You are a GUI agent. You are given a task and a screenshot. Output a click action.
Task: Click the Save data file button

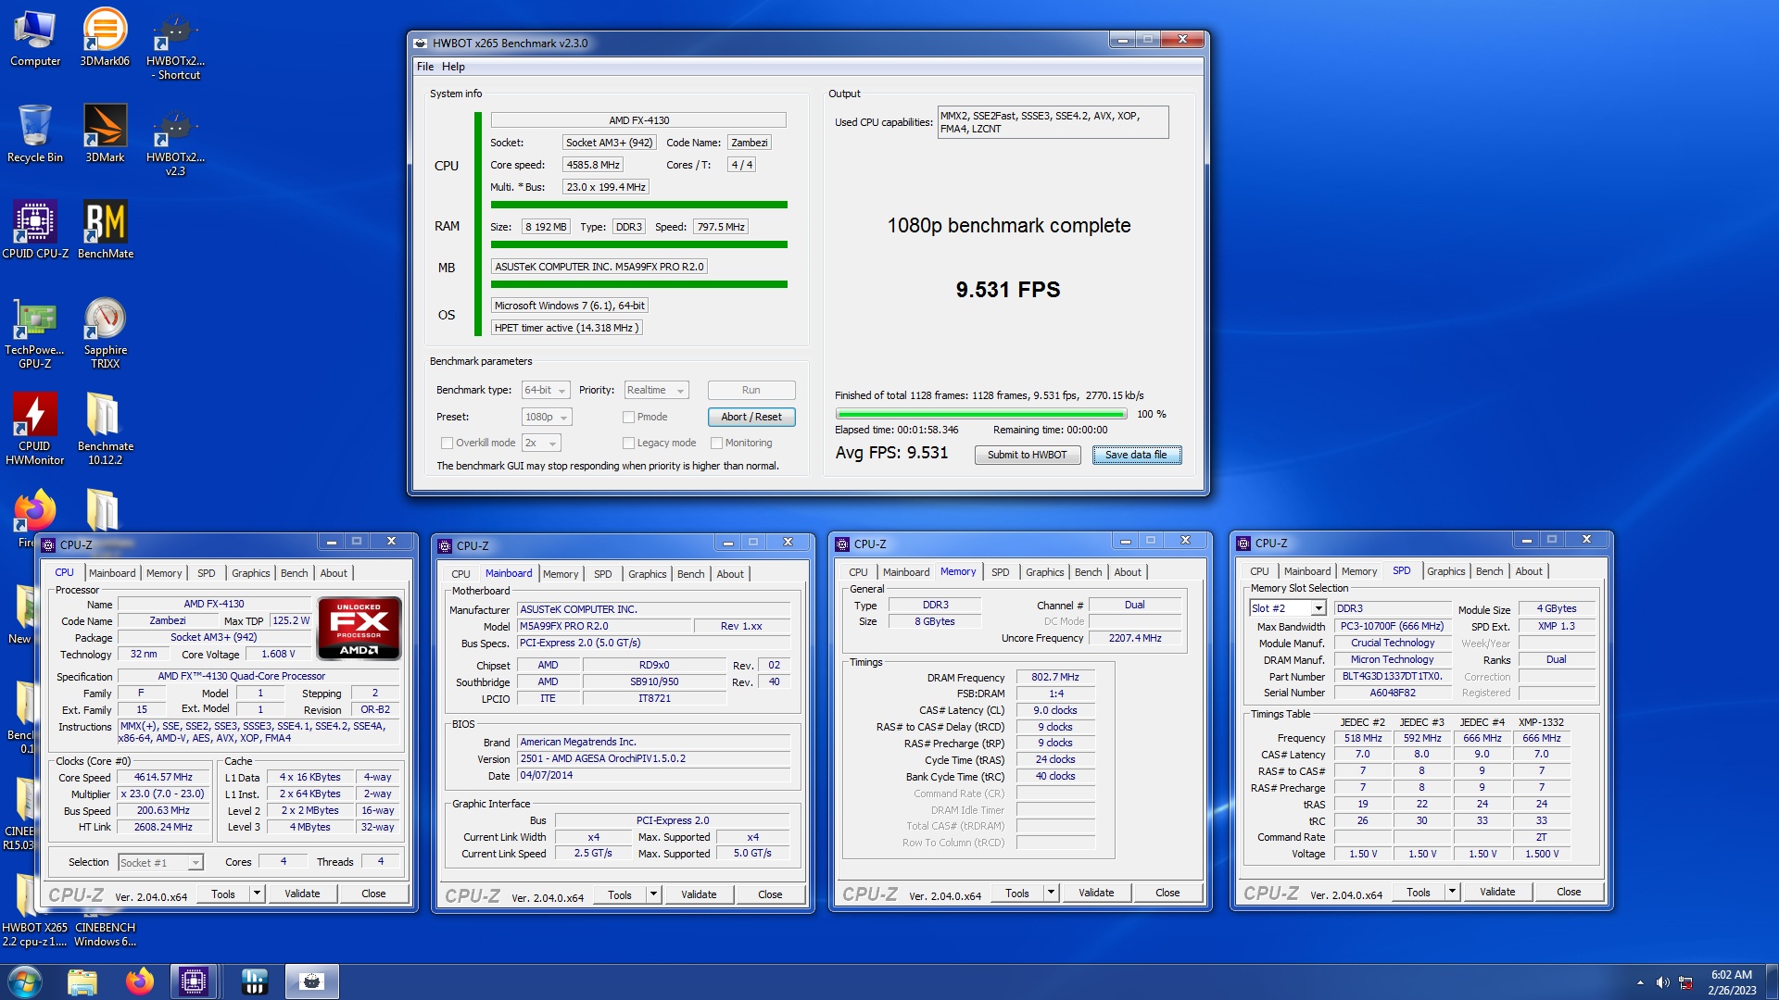(1136, 455)
